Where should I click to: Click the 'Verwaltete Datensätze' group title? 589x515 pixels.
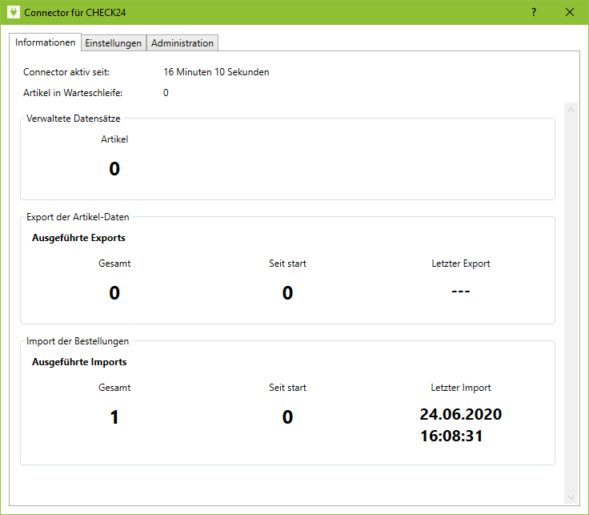pos(74,119)
